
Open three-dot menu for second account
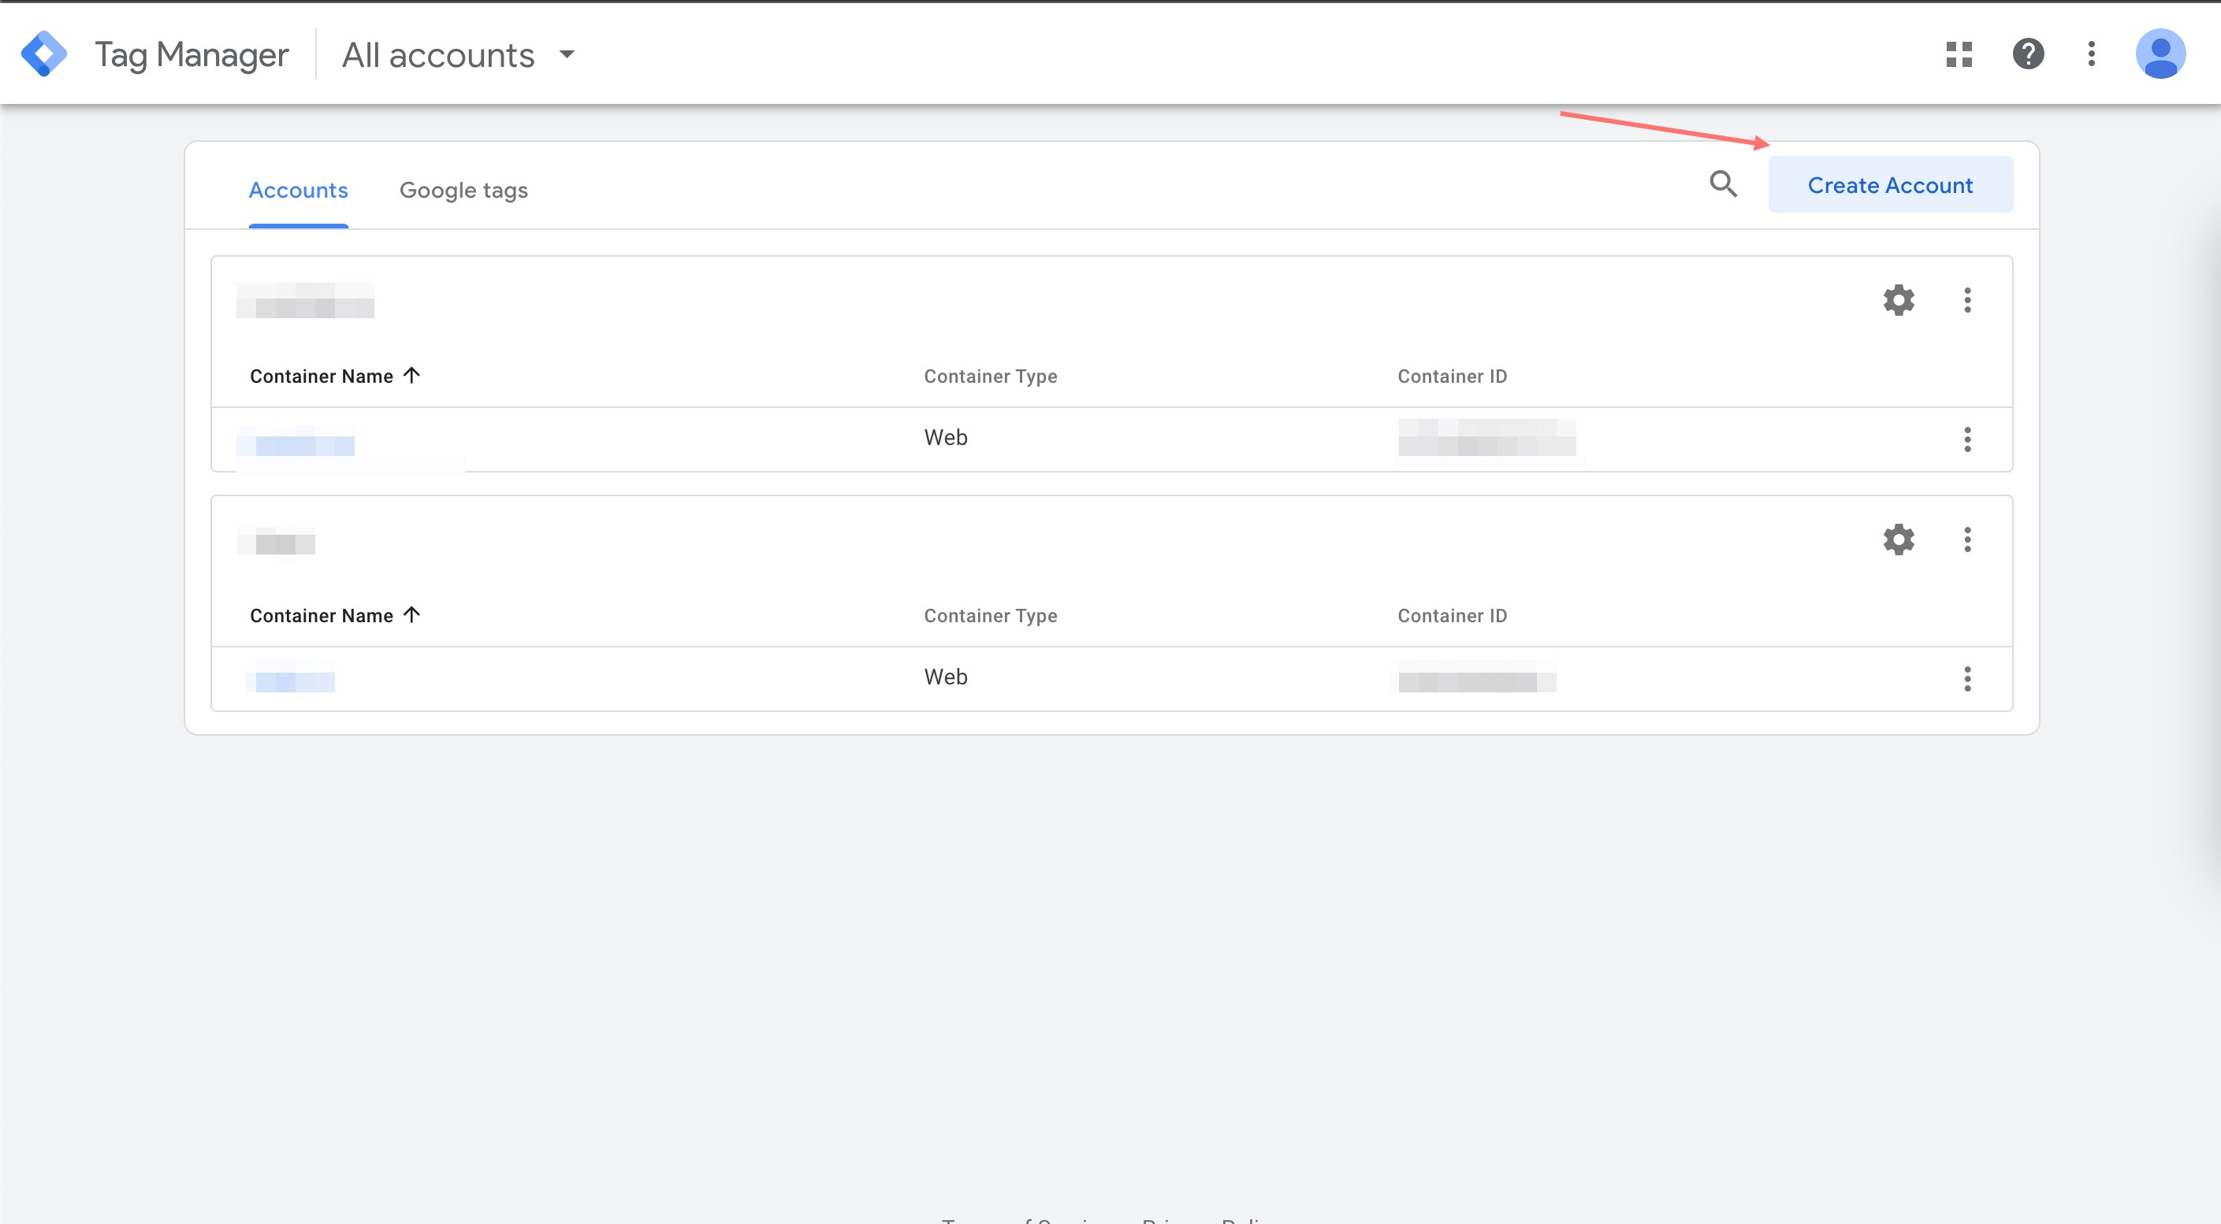[1967, 540]
